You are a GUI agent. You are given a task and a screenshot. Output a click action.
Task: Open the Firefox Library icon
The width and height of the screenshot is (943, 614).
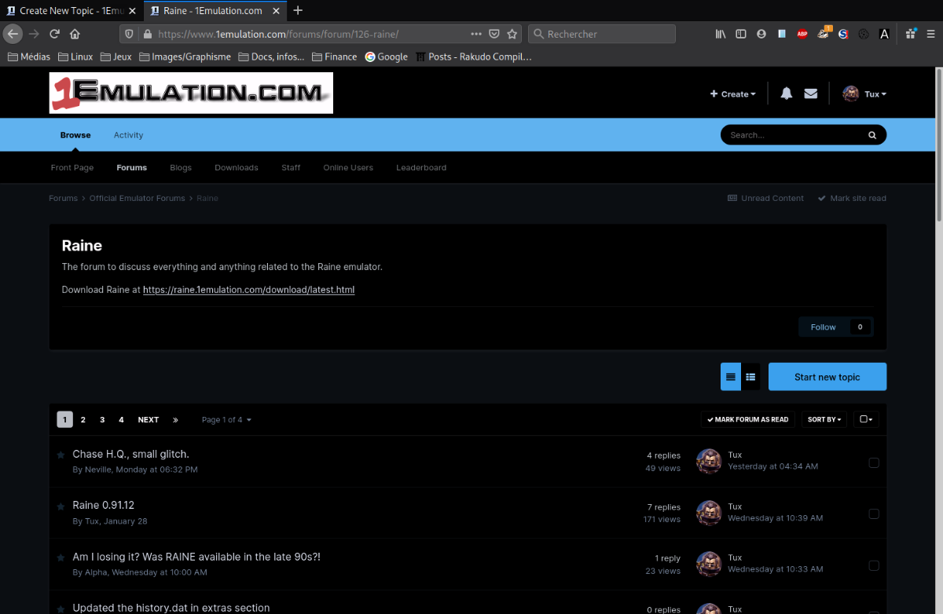coord(721,34)
